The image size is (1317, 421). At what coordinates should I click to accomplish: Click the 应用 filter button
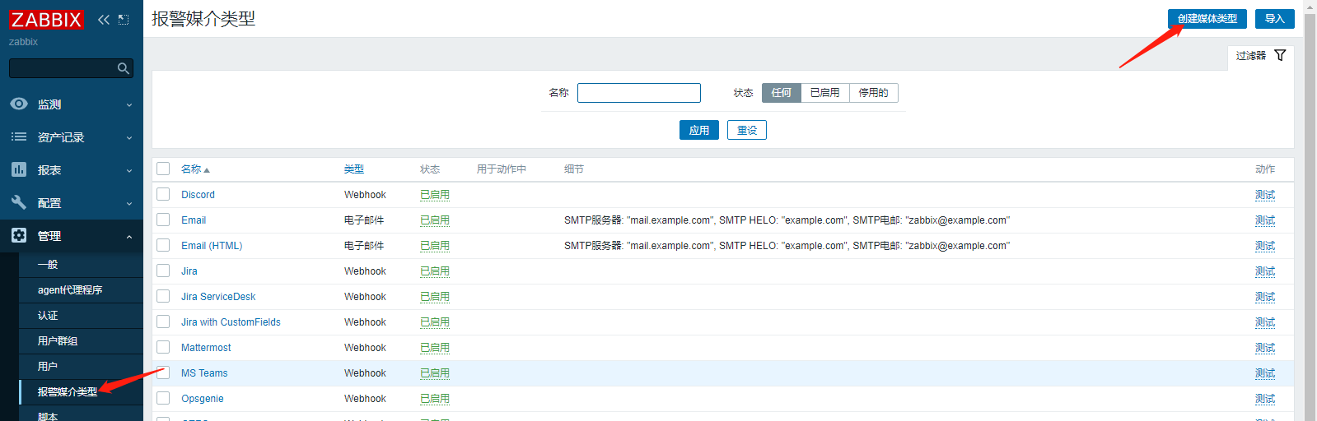click(x=699, y=130)
